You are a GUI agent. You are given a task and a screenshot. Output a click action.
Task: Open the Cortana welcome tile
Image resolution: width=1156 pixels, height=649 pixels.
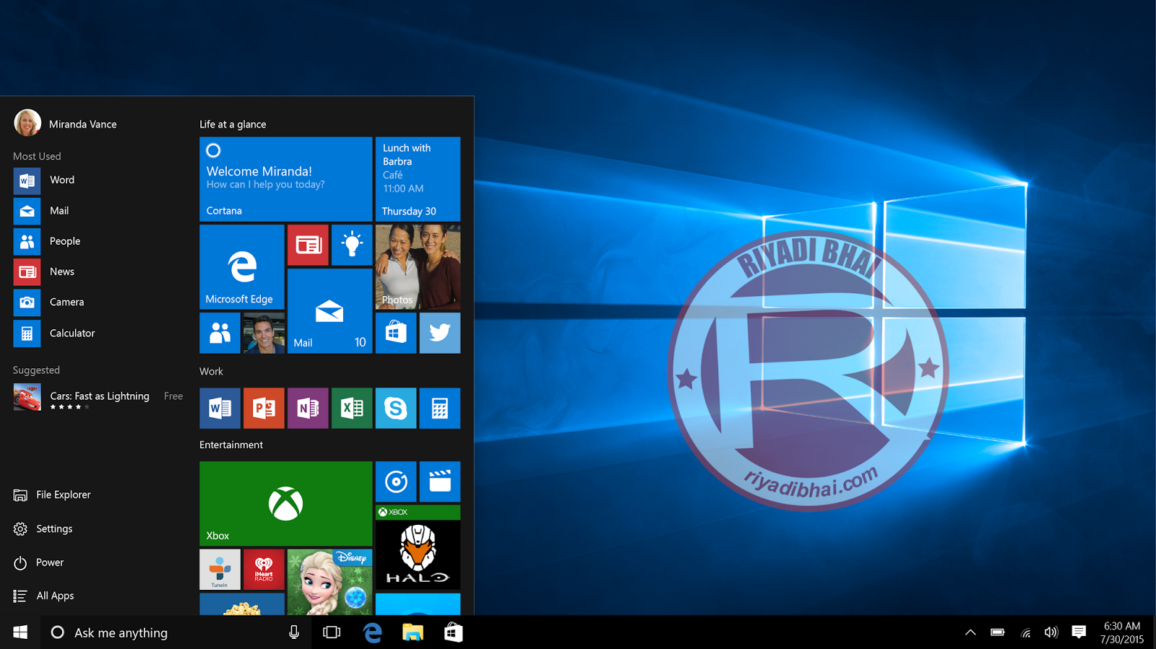coord(285,179)
